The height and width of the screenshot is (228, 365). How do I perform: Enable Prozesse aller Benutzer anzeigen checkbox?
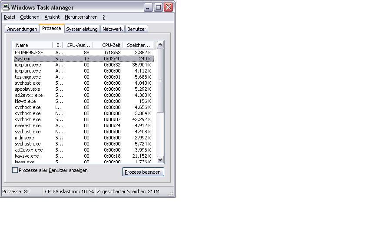point(15,170)
